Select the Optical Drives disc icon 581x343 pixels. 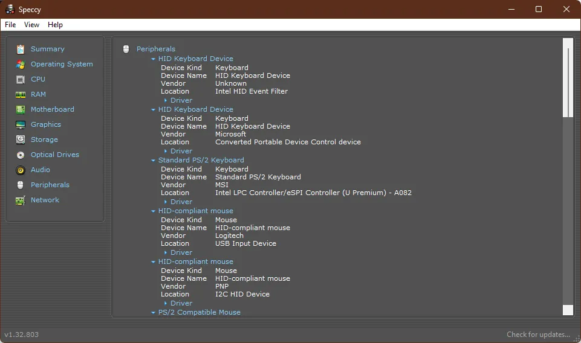[21, 155]
